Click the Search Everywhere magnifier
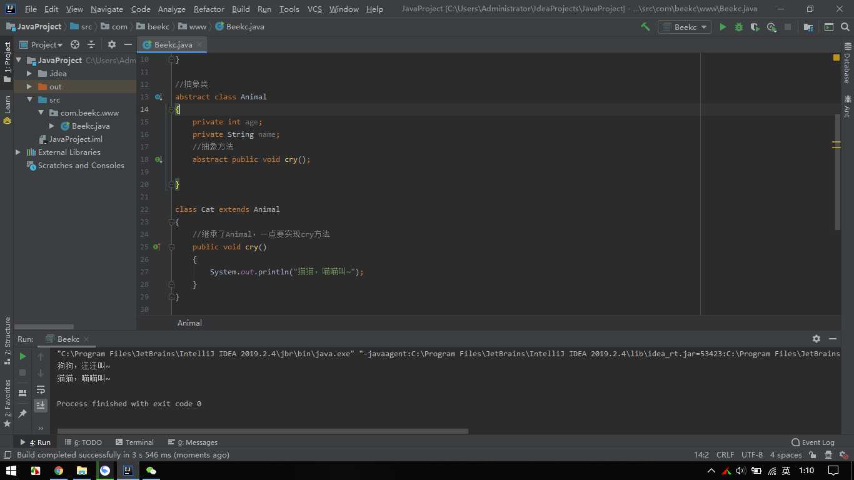Image resolution: width=854 pixels, height=480 pixels. [x=845, y=27]
